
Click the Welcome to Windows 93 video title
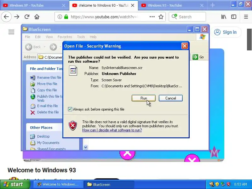click(42, 170)
